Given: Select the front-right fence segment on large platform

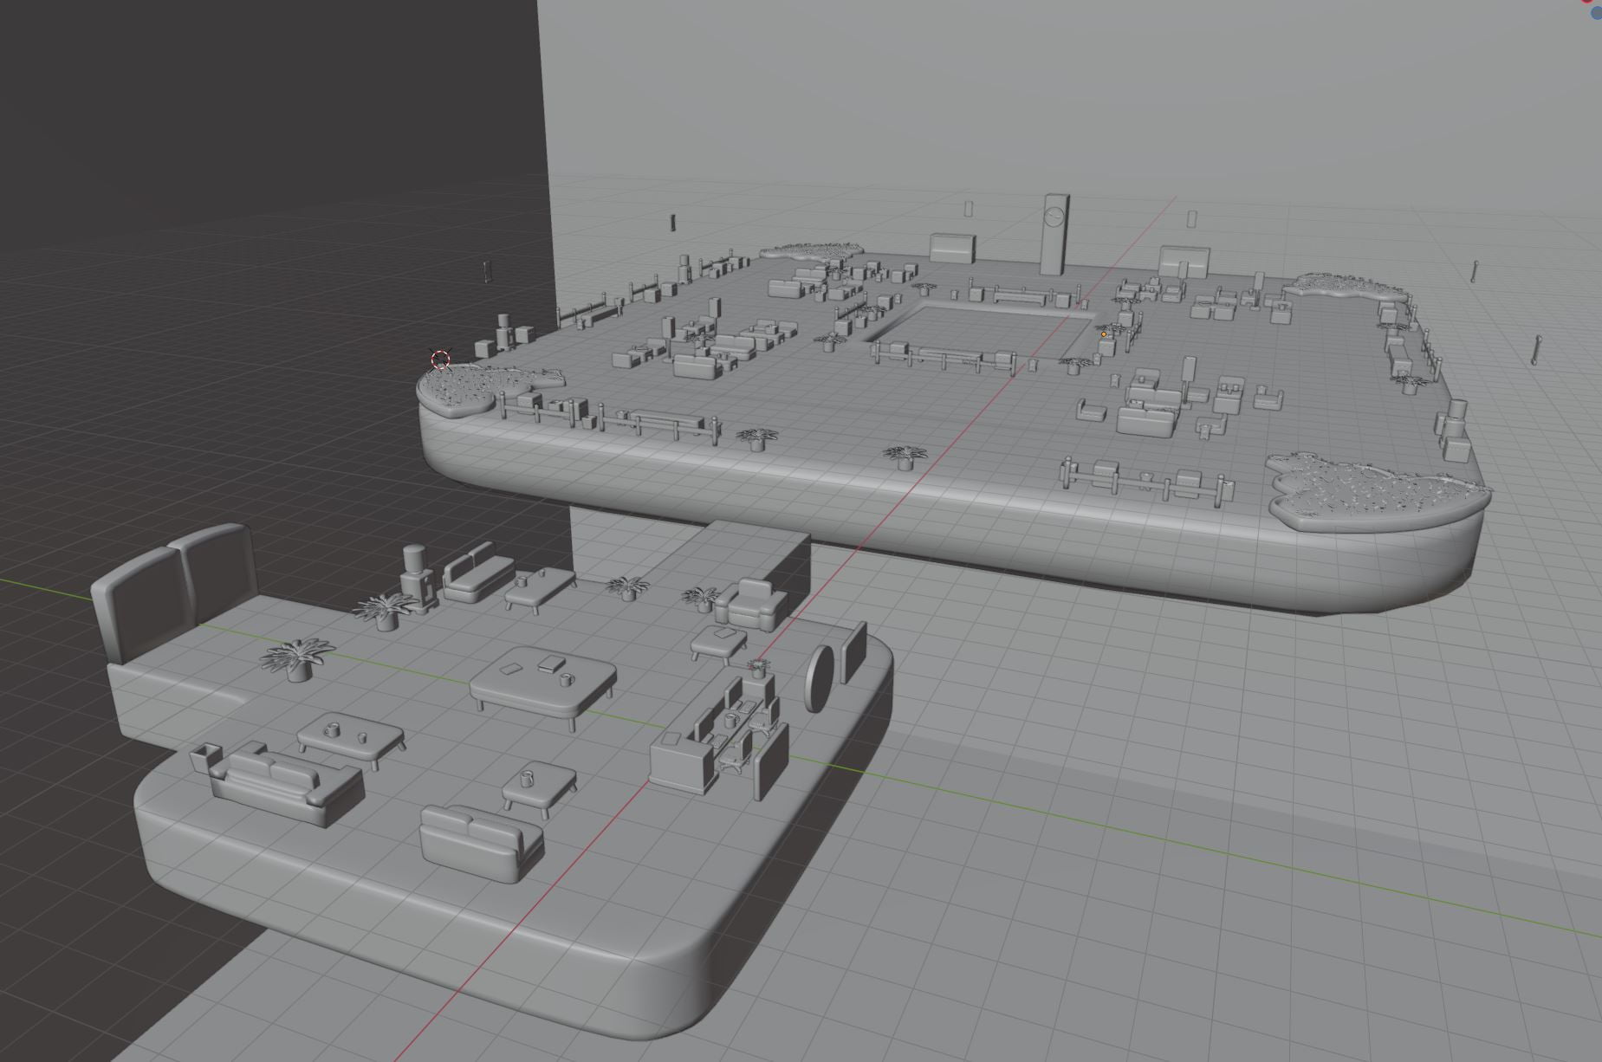Looking at the screenshot, I should [x=1144, y=481].
